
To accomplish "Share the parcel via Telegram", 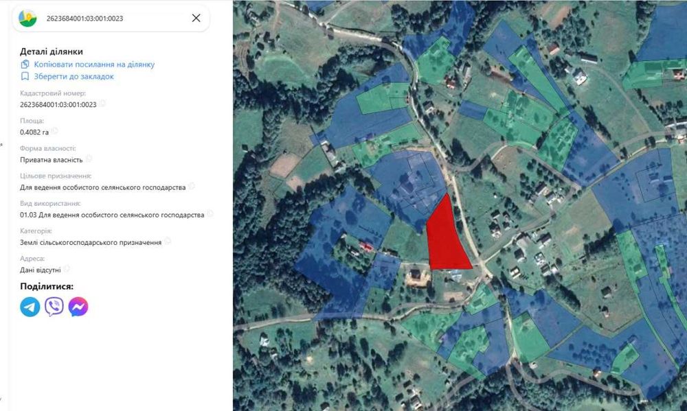I will 30,307.
